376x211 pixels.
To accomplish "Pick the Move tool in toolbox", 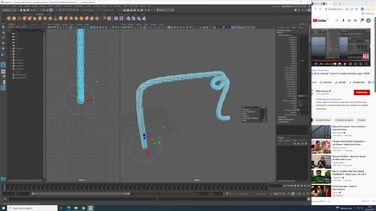I will (3, 43).
